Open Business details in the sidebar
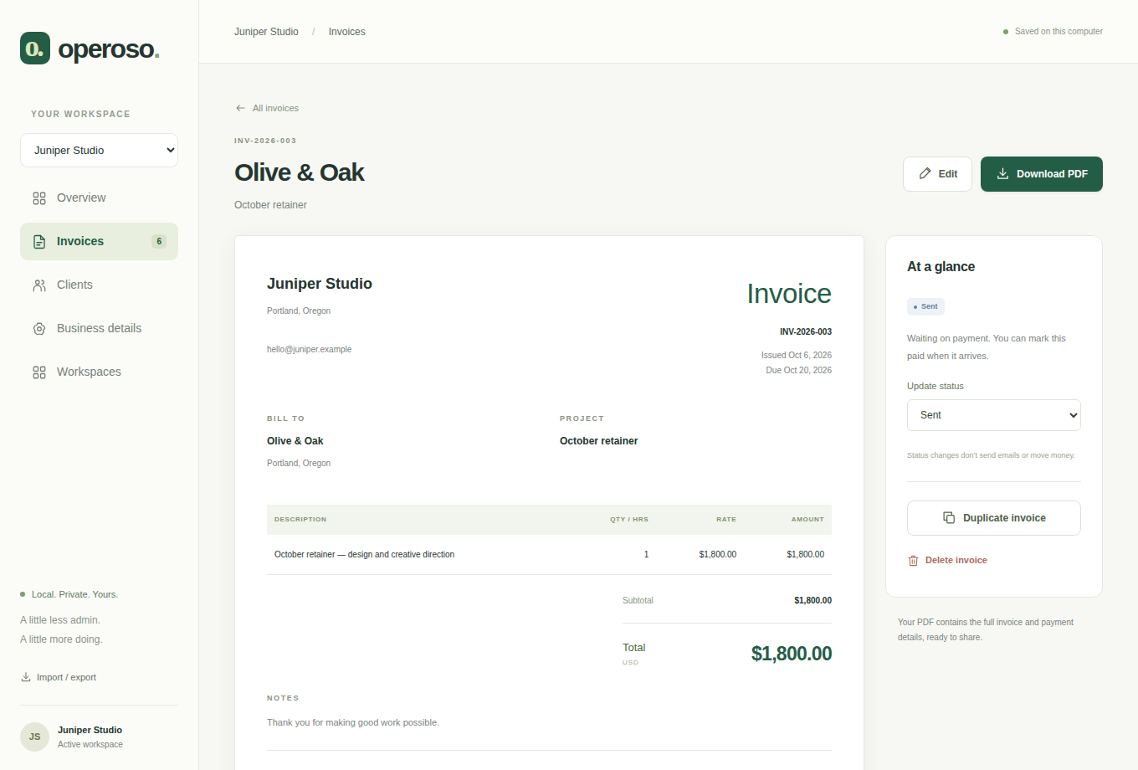 pyautogui.click(x=99, y=328)
